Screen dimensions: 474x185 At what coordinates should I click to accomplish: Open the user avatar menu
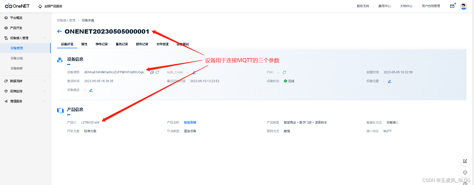[x=464, y=6]
